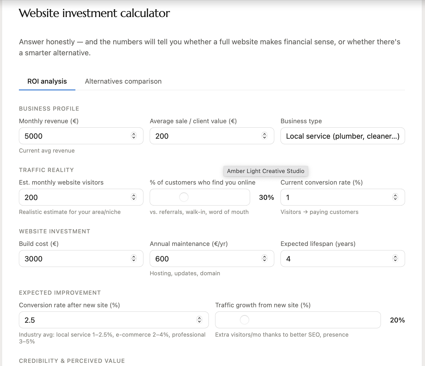Click the Visitors → paying customers hint
The image size is (425, 366).
pyautogui.click(x=319, y=212)
